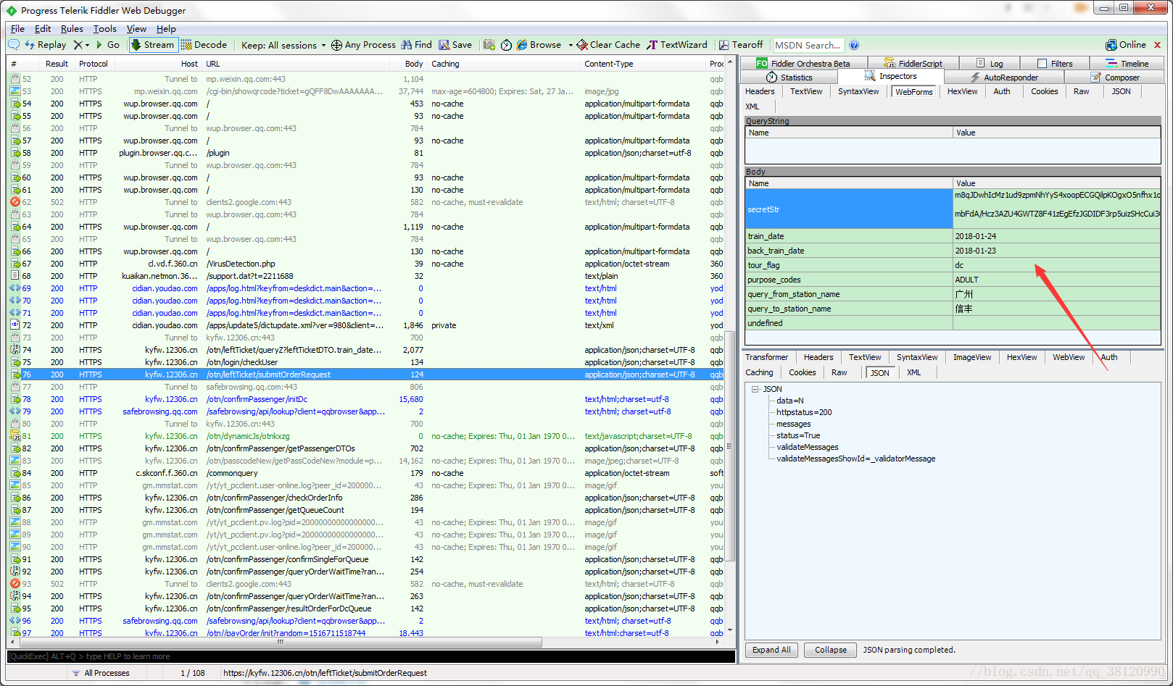The height and width of the screenshot is (686, 1173).
Task: Click the Expand All button
Action: pos(771,650)
